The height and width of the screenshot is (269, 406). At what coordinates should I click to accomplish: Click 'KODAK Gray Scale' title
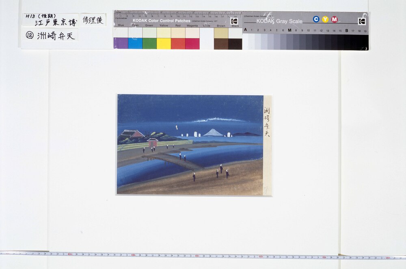279,21
